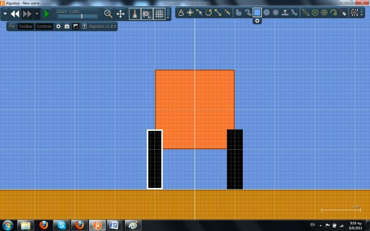Click the 1 m scale ruler label

(356, 206)
